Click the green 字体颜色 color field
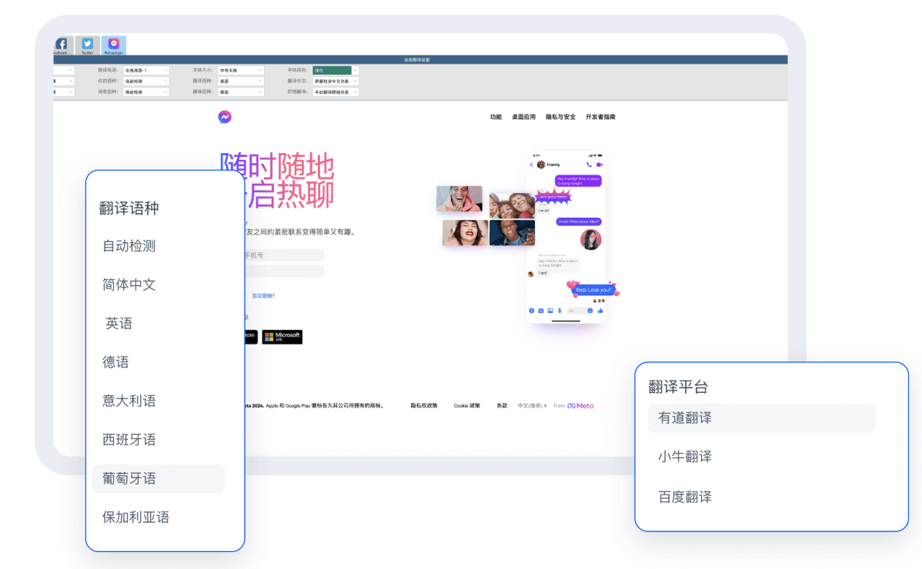 tap(331, 70)
